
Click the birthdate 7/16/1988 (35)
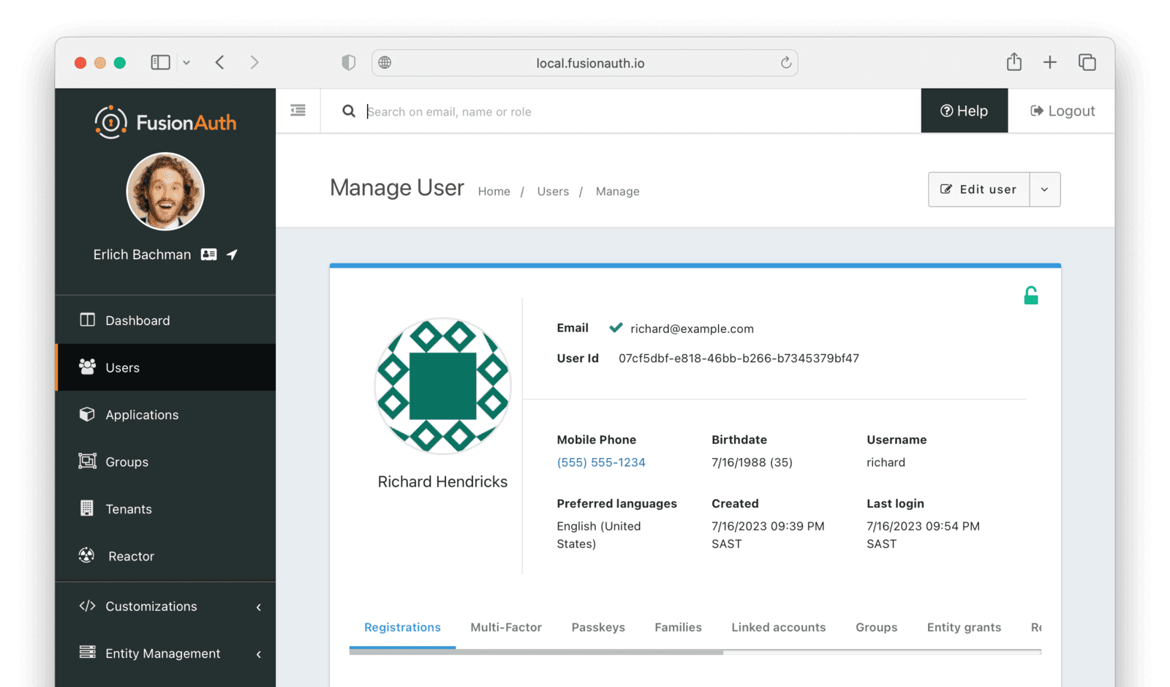(752, 462)
